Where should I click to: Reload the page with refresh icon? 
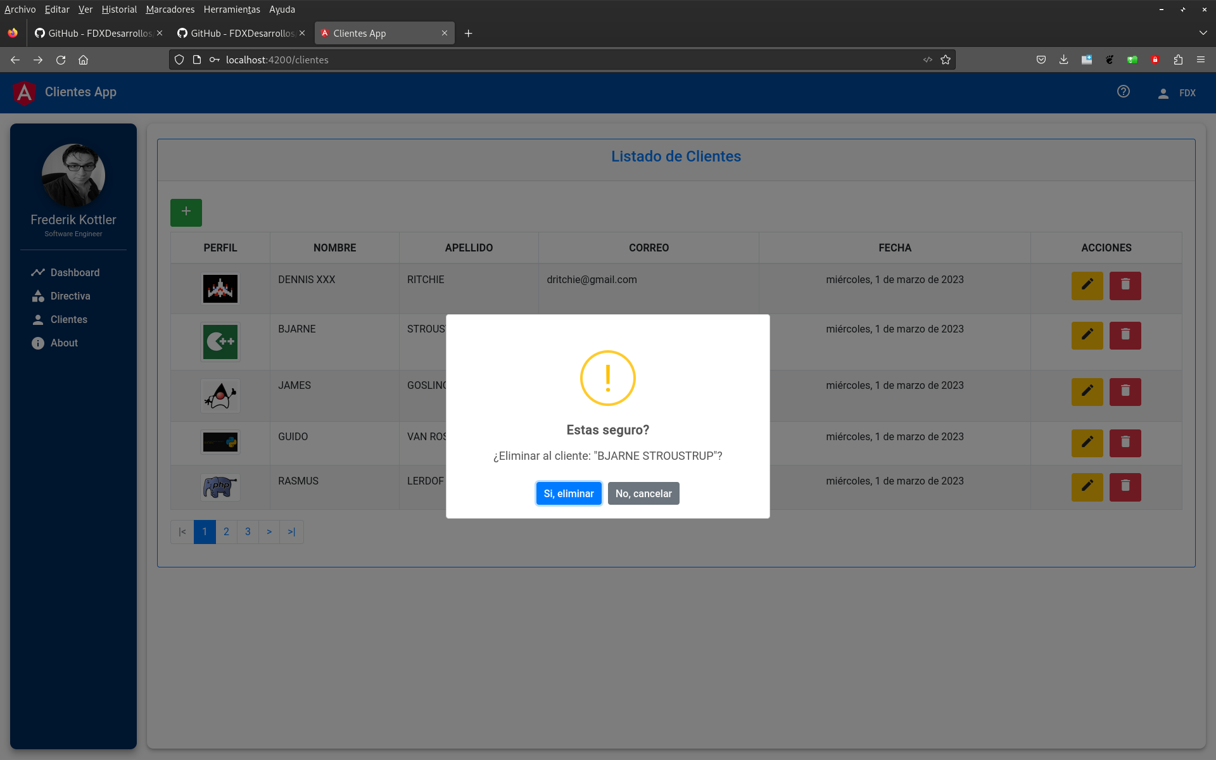click(61, 60)
